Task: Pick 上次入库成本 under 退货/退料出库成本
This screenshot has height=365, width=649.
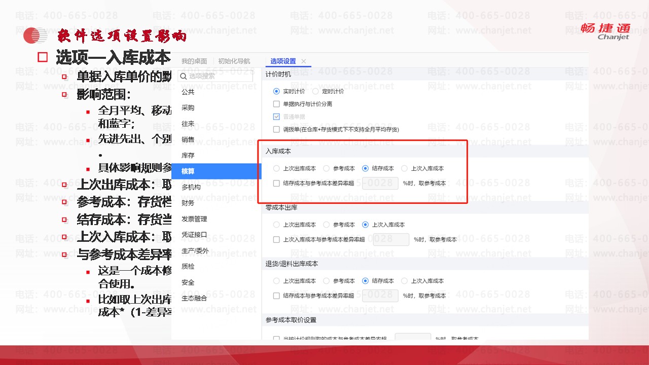Action: point(405,281)
